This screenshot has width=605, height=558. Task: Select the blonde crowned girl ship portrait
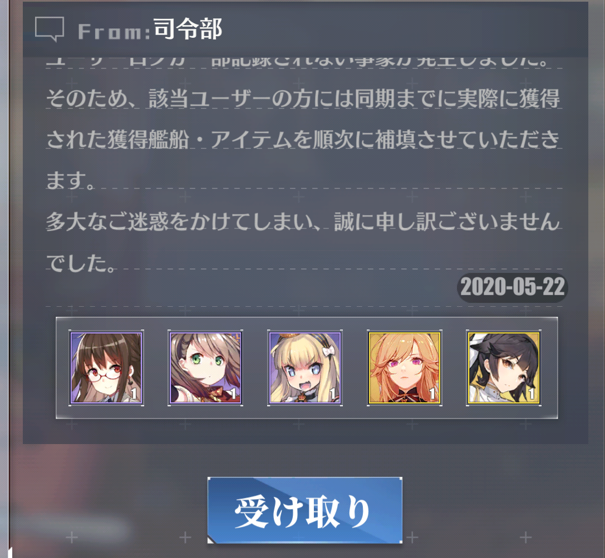click(305, 367)
